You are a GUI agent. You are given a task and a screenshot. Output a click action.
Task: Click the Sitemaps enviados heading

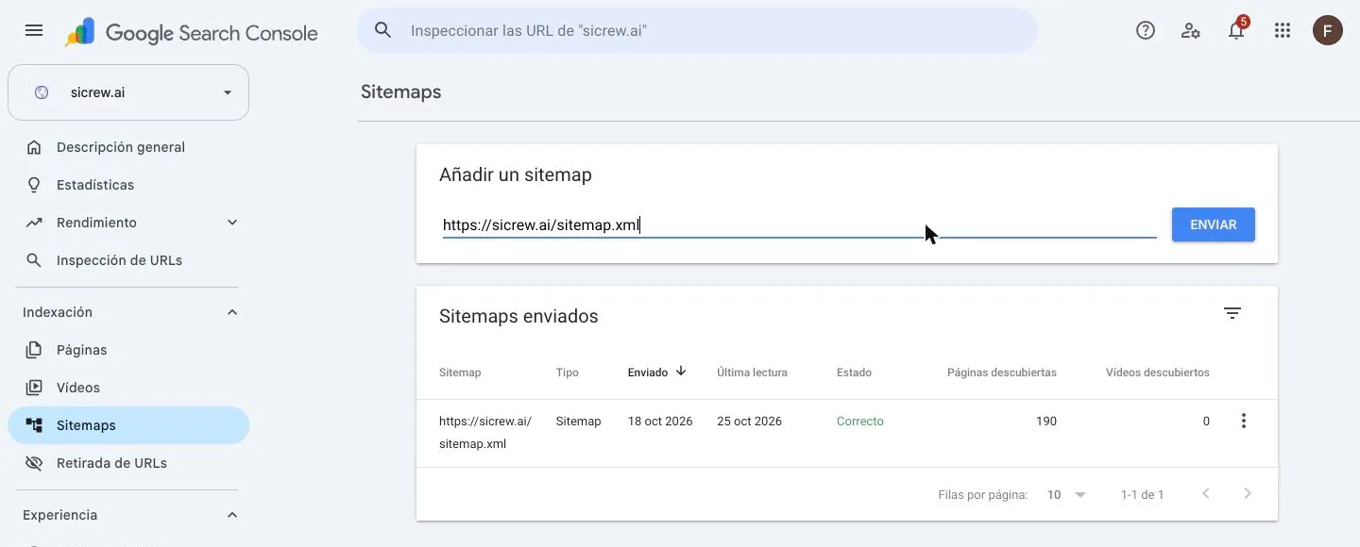pyautogui.click(x=518, y=316)
